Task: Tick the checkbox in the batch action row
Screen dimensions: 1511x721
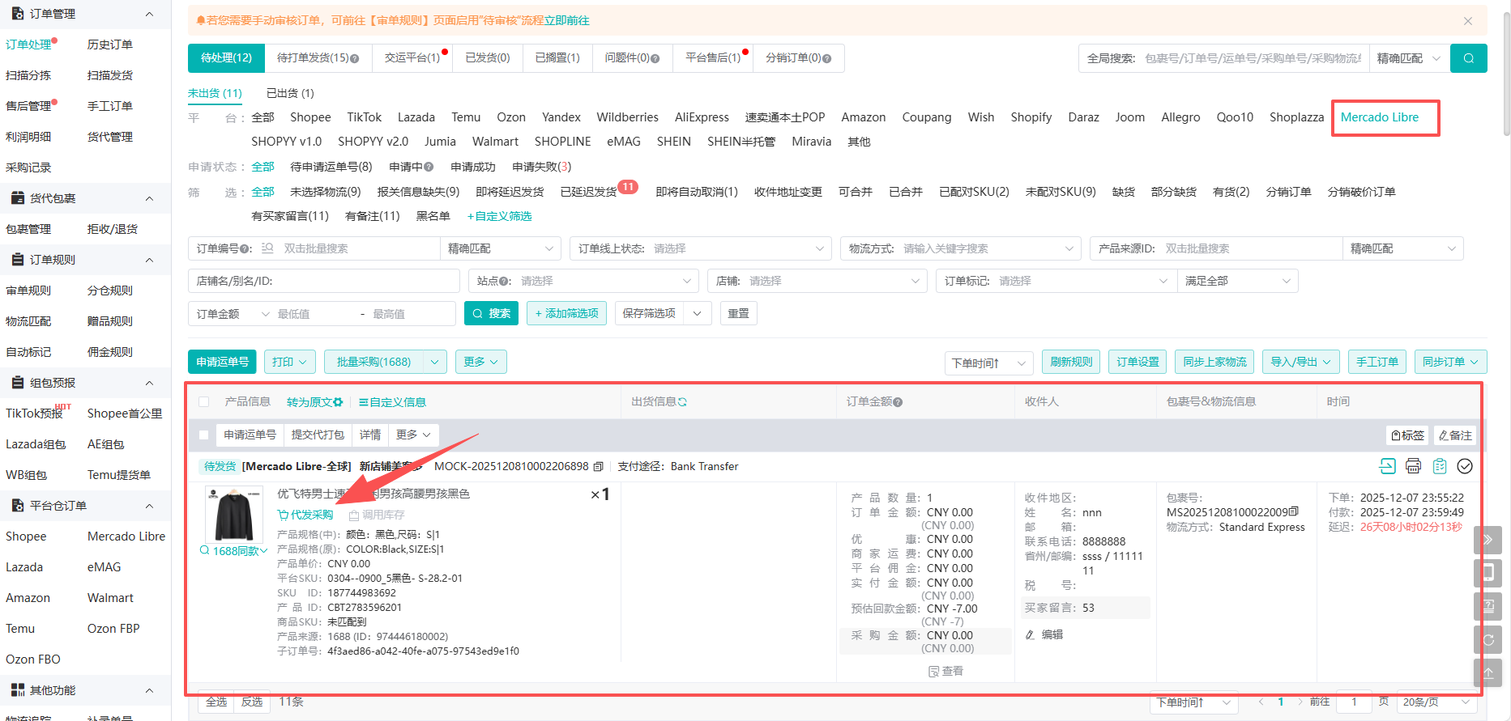Action: [204, 435]
